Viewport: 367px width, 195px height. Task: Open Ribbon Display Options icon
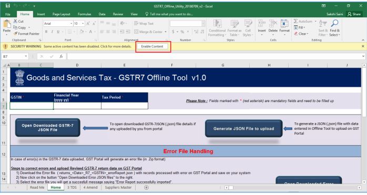coord(324,6)
